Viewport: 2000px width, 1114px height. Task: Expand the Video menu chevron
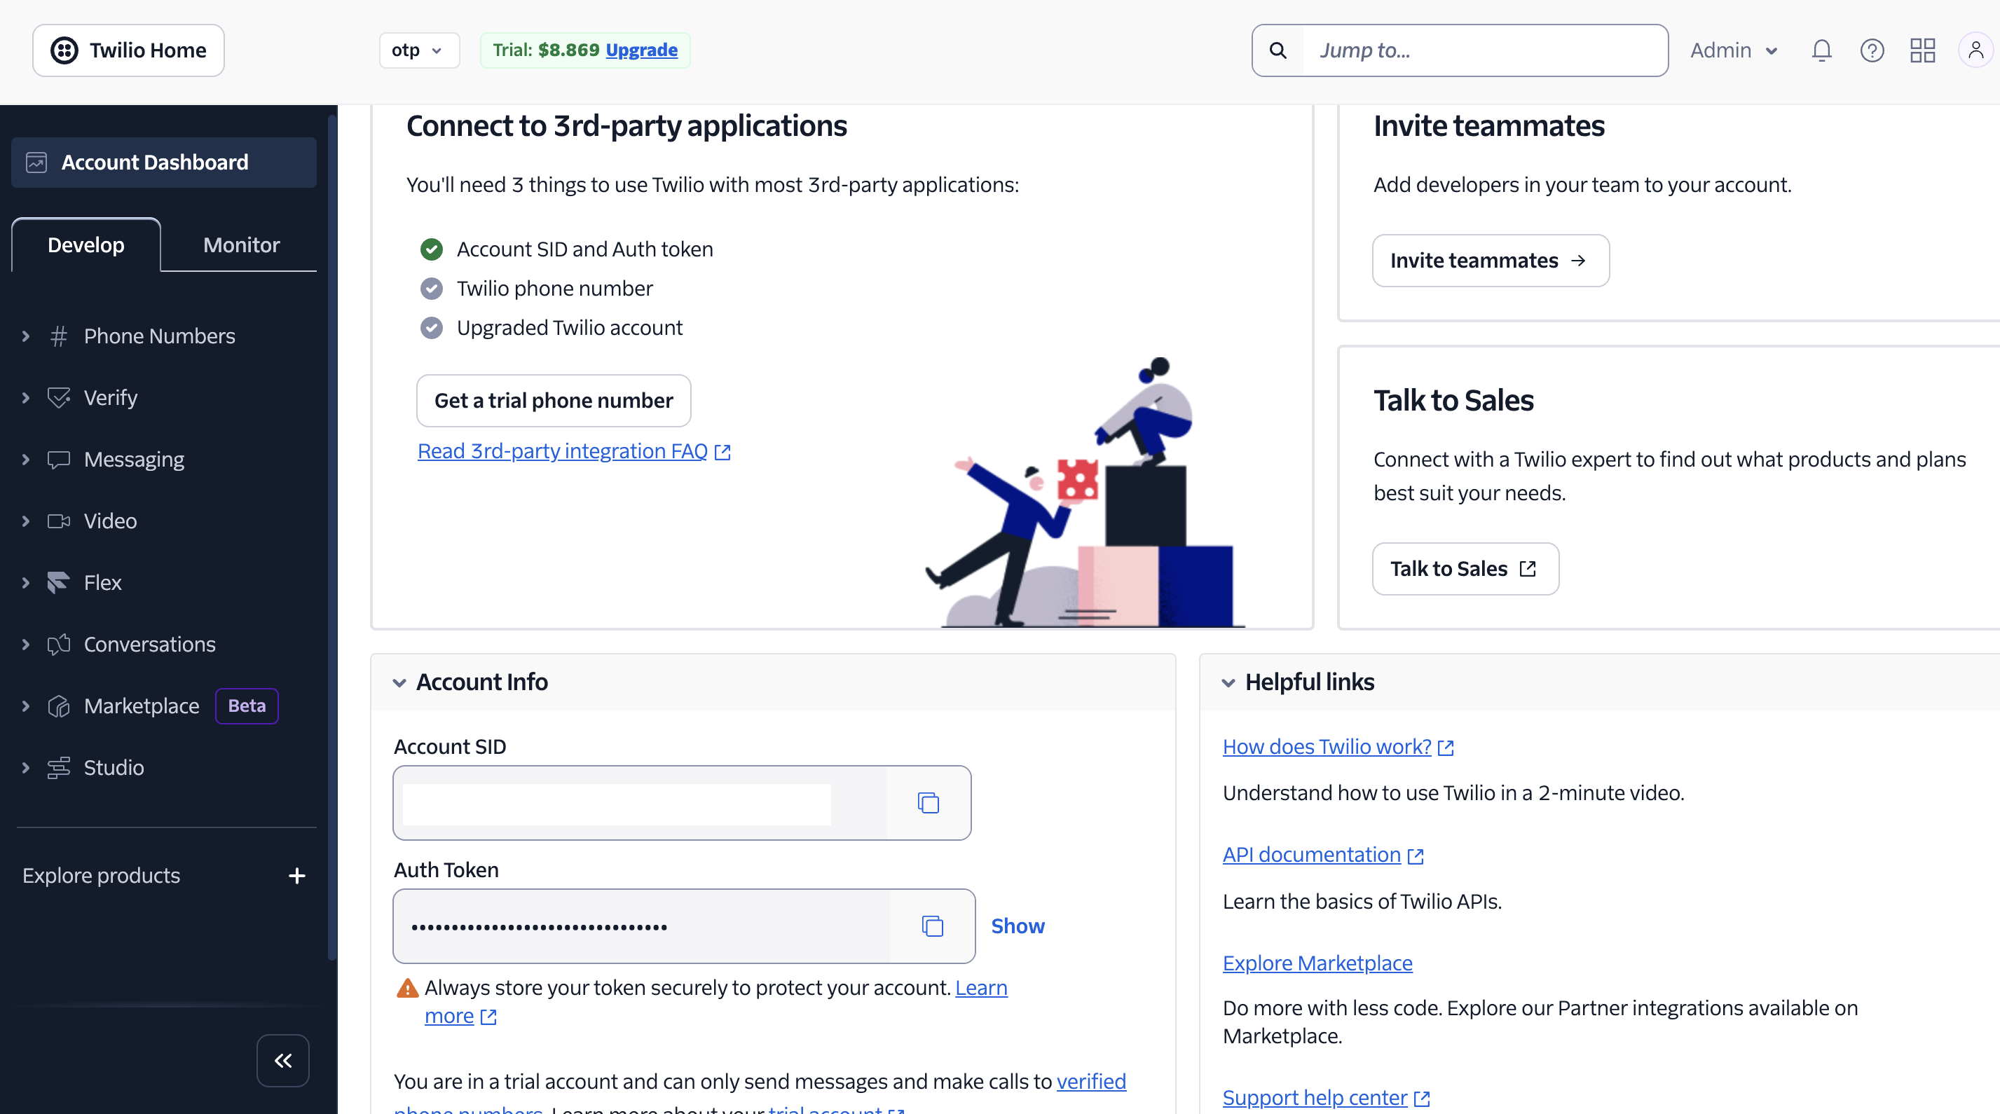click(26, 521)
